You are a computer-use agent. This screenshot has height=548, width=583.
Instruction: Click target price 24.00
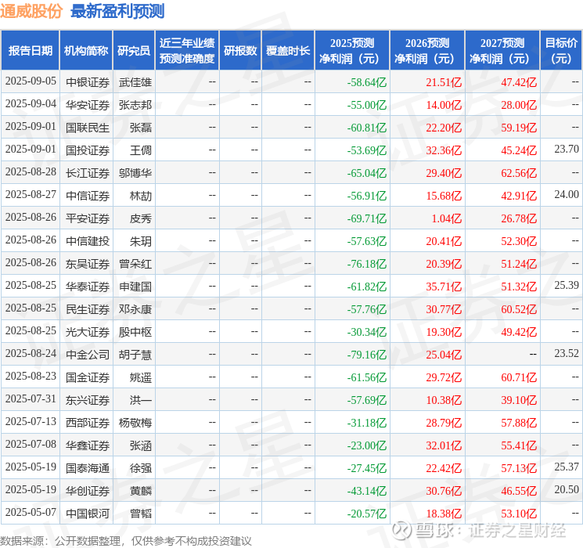(x=567, y=195)
